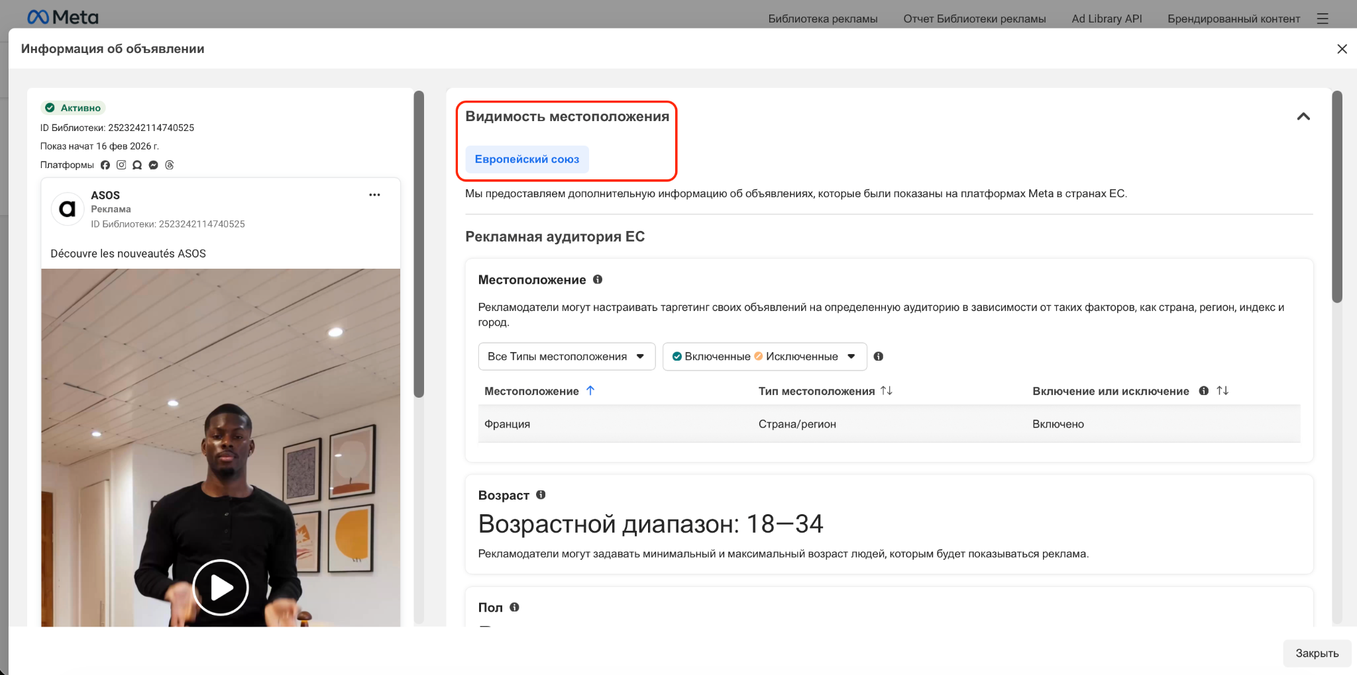Image resolution: width=1357 pixels, height=675 pixels.
Task: Click the Threads platform icon
Action: point(170,165)
